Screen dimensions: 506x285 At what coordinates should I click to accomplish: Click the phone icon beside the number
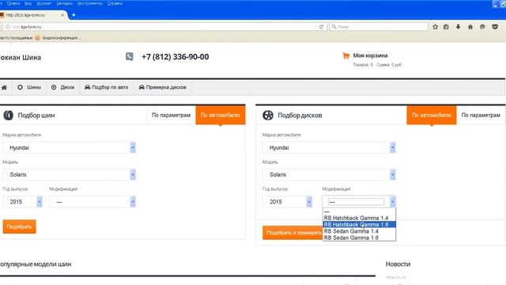coord(130,56)
